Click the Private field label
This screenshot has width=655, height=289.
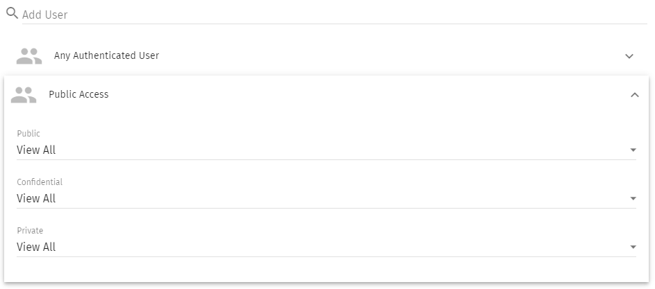click(x=30, y=231)
